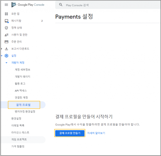Click 결제 프로필 만들기 button
The height and width of the screenshot is (156, 161).
pos(70,133)
